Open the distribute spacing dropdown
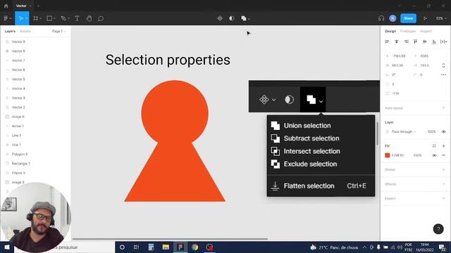This screenshot has height=253, width=451. point(443,41)
